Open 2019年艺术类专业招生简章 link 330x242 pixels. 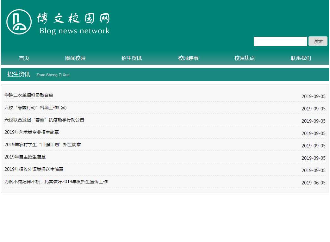tap(32, 133)
